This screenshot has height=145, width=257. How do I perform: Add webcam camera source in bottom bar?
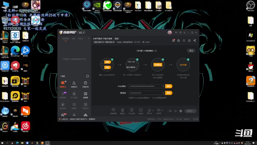pyautogui.click(x=122, y=111)
